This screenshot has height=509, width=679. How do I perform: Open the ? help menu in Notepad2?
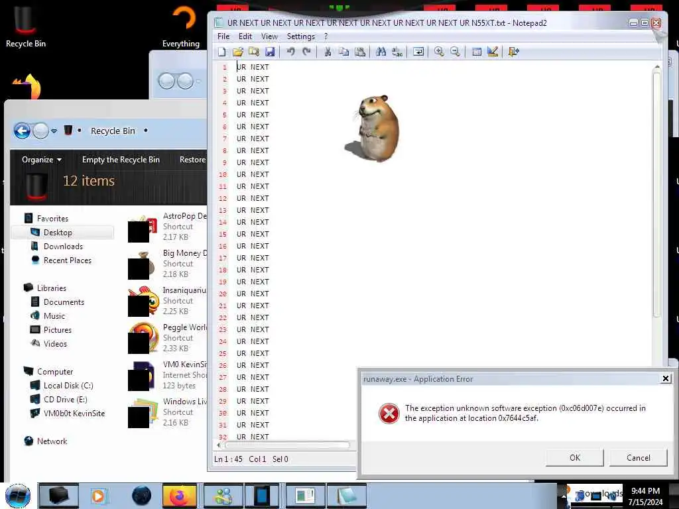click(x=326, y=36)
